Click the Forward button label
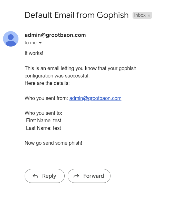 94,176
